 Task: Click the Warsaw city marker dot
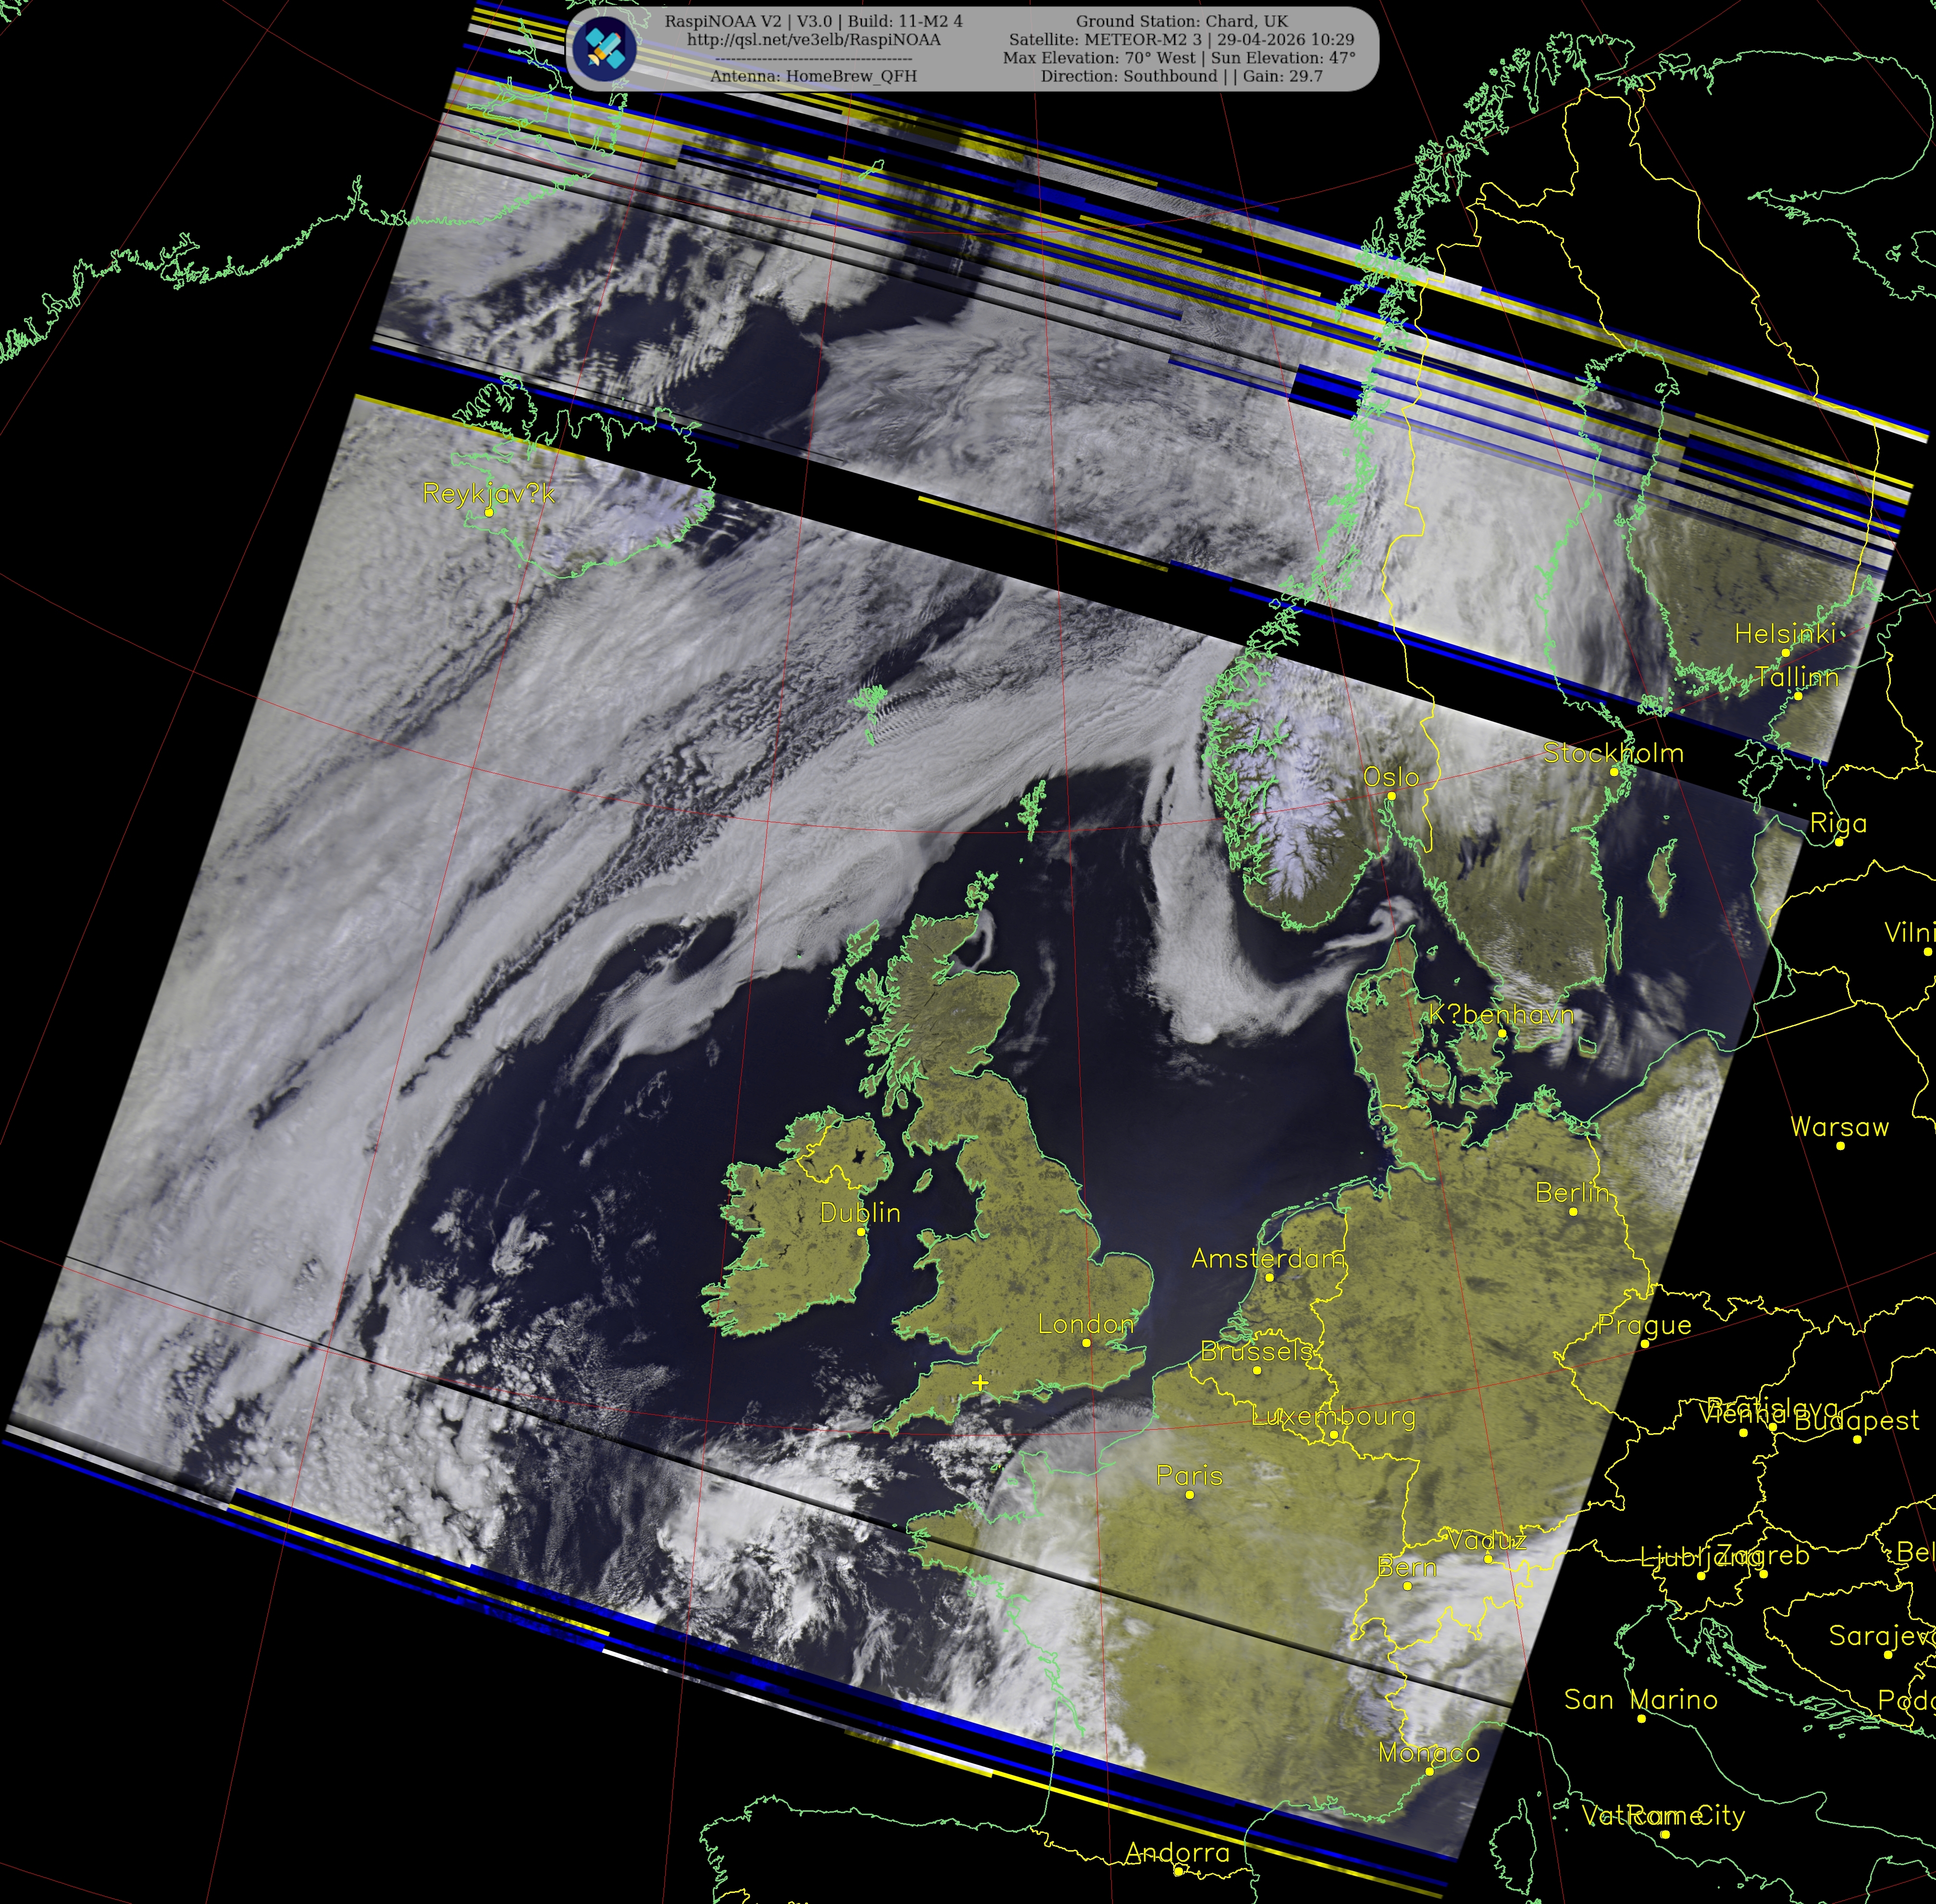1841,1146
